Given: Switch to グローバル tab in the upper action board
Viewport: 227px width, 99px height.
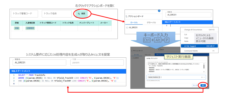Looking at the screenshot, I should [x=151, y=22].
